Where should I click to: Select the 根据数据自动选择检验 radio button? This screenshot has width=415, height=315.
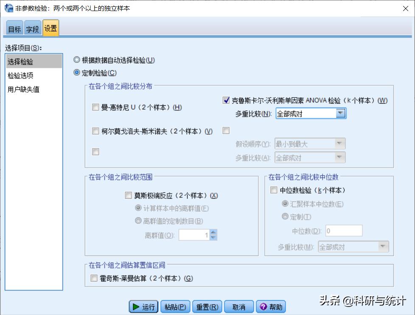tap(77, 60)
